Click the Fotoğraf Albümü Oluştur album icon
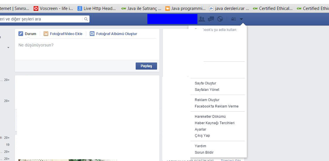This screenshot has height=161, width=329. pyautogui.click(x=92, y=34)
